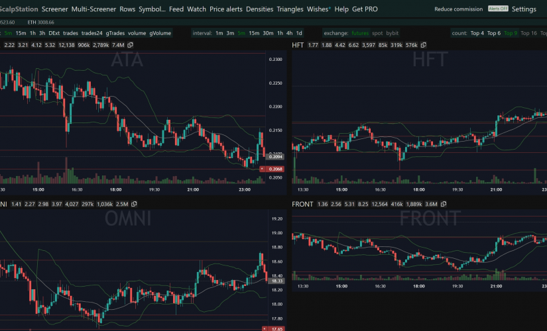547x331 pixels.
Task: Click the red 0.2068 price alert marker
Action: tap(272, 169)
